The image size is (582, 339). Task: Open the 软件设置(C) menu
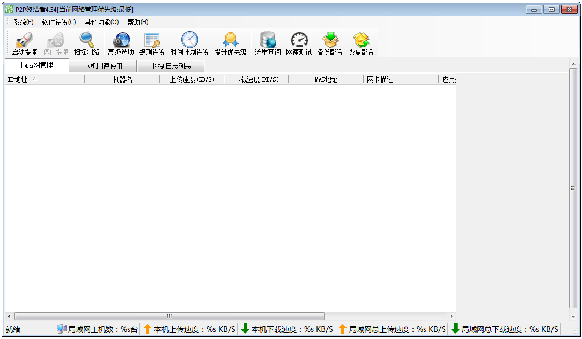point(59,23)
